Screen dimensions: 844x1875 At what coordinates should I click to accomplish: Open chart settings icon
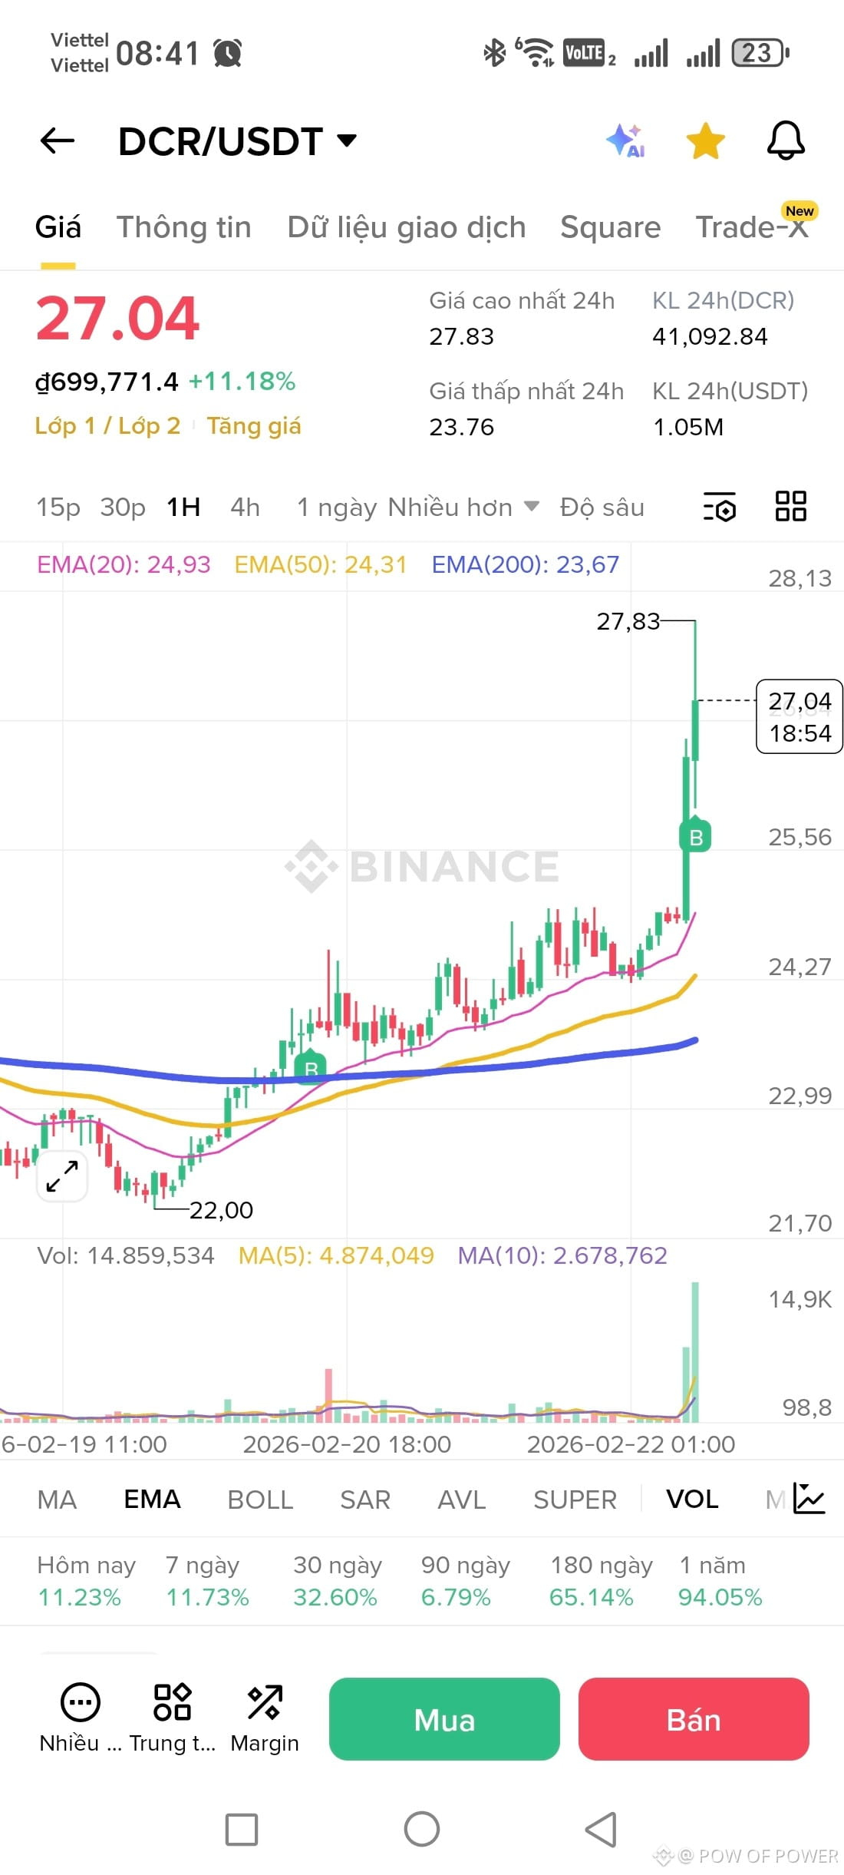(720, 507)
